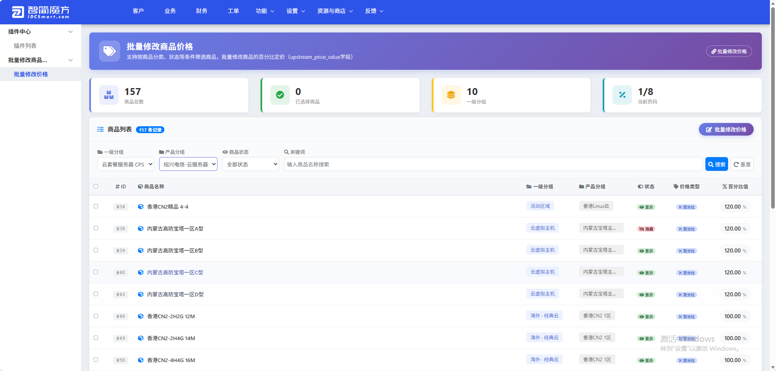Click the 商品名称 column header
Image resolution: width=776 pixels, height=371 pixels.
(x=151, y=187)
